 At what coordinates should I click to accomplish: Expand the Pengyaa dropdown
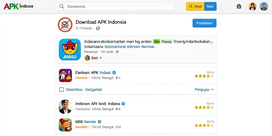[204, 90]
